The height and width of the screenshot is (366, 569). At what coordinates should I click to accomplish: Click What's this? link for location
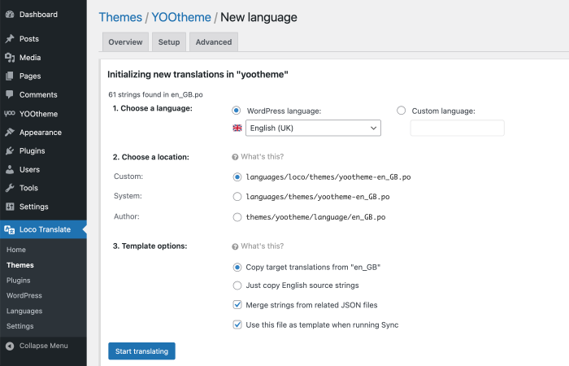[x=263, y=156]
